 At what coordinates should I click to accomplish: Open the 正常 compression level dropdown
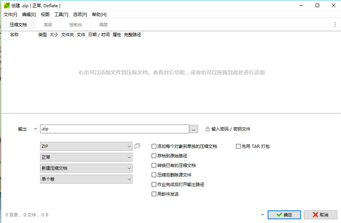tap(86, 157)
